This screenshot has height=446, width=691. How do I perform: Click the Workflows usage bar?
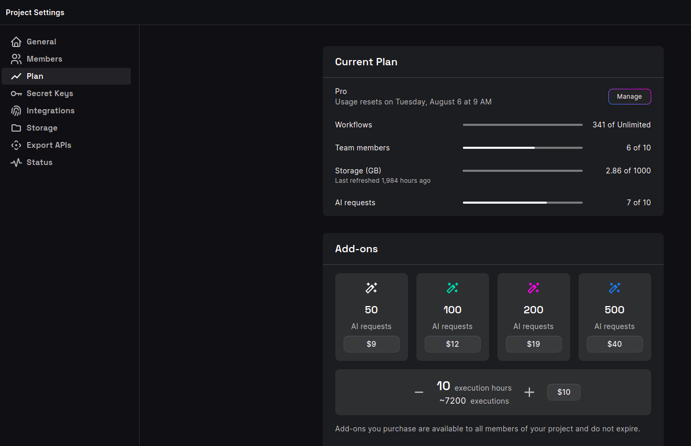[x=523, y=125]
